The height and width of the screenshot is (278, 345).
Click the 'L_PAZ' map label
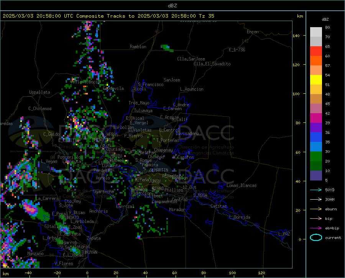point(284,234)
